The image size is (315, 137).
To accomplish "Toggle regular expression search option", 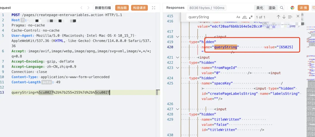I will click(x=251, y=17).
